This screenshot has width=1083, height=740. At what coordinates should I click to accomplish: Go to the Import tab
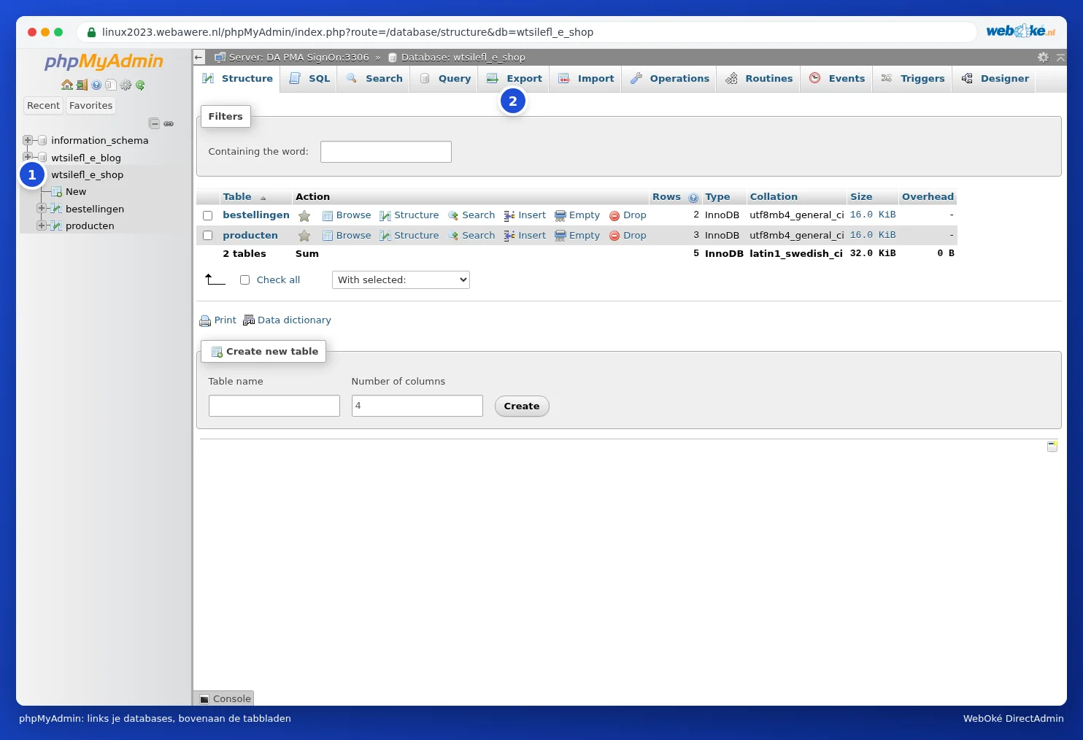pos(586,79)
